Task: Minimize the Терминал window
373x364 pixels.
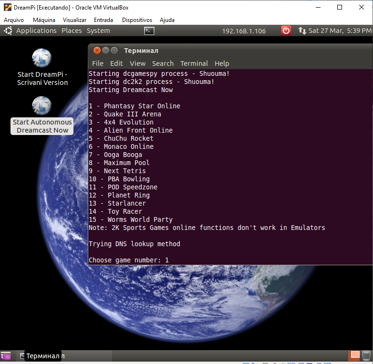Action: point(105,51)
